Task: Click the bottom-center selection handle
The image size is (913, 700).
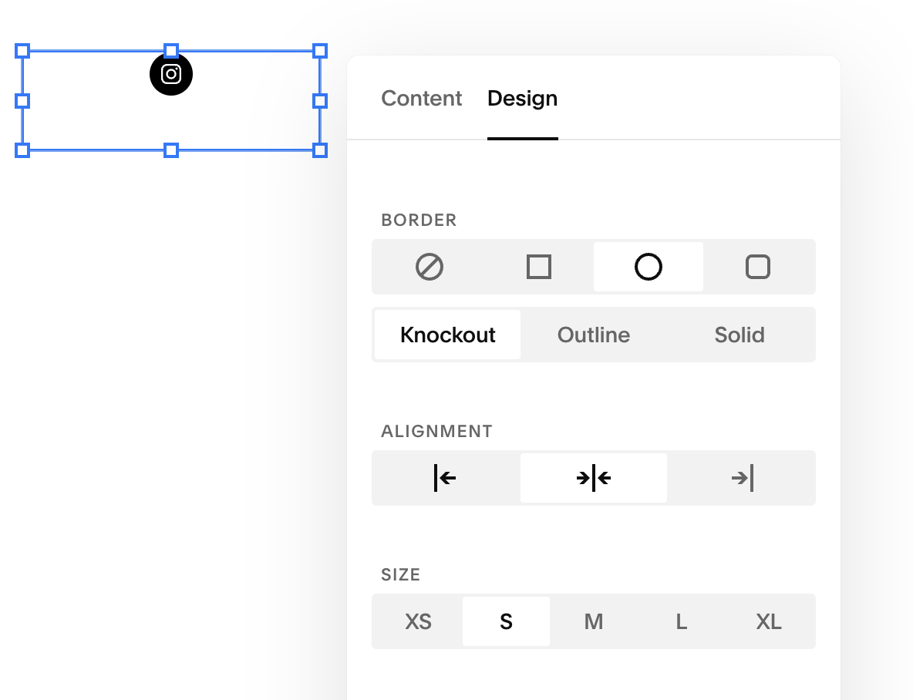Action: pyautogui.click(x=170, y=150)
